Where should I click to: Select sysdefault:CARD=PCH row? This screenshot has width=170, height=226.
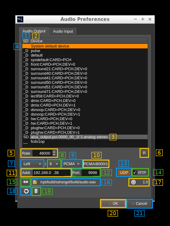tap(85, 60)
